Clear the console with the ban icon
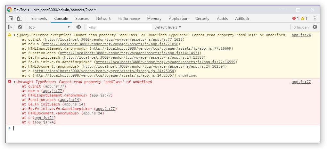 coord(20,27)
